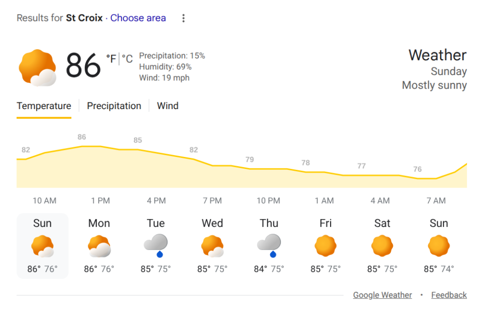Image resolution: width=490 pixels, height=313 pixels.
Task: Open the Google Weather link
Action: (x=382, y=295)
